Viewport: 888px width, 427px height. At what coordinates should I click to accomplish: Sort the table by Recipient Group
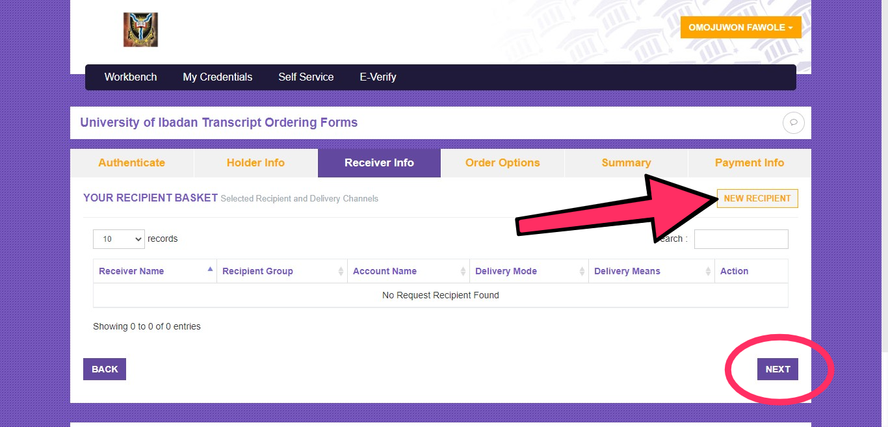point(340,271)
